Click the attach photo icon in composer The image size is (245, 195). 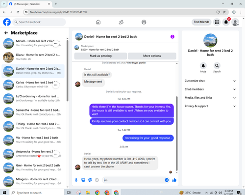[83, 180]
